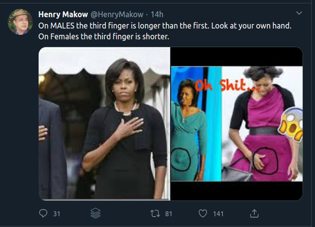Screen dimensions: 315x227
Task: Open the tweet author's profile avatar
Action: tap(20, 22)
